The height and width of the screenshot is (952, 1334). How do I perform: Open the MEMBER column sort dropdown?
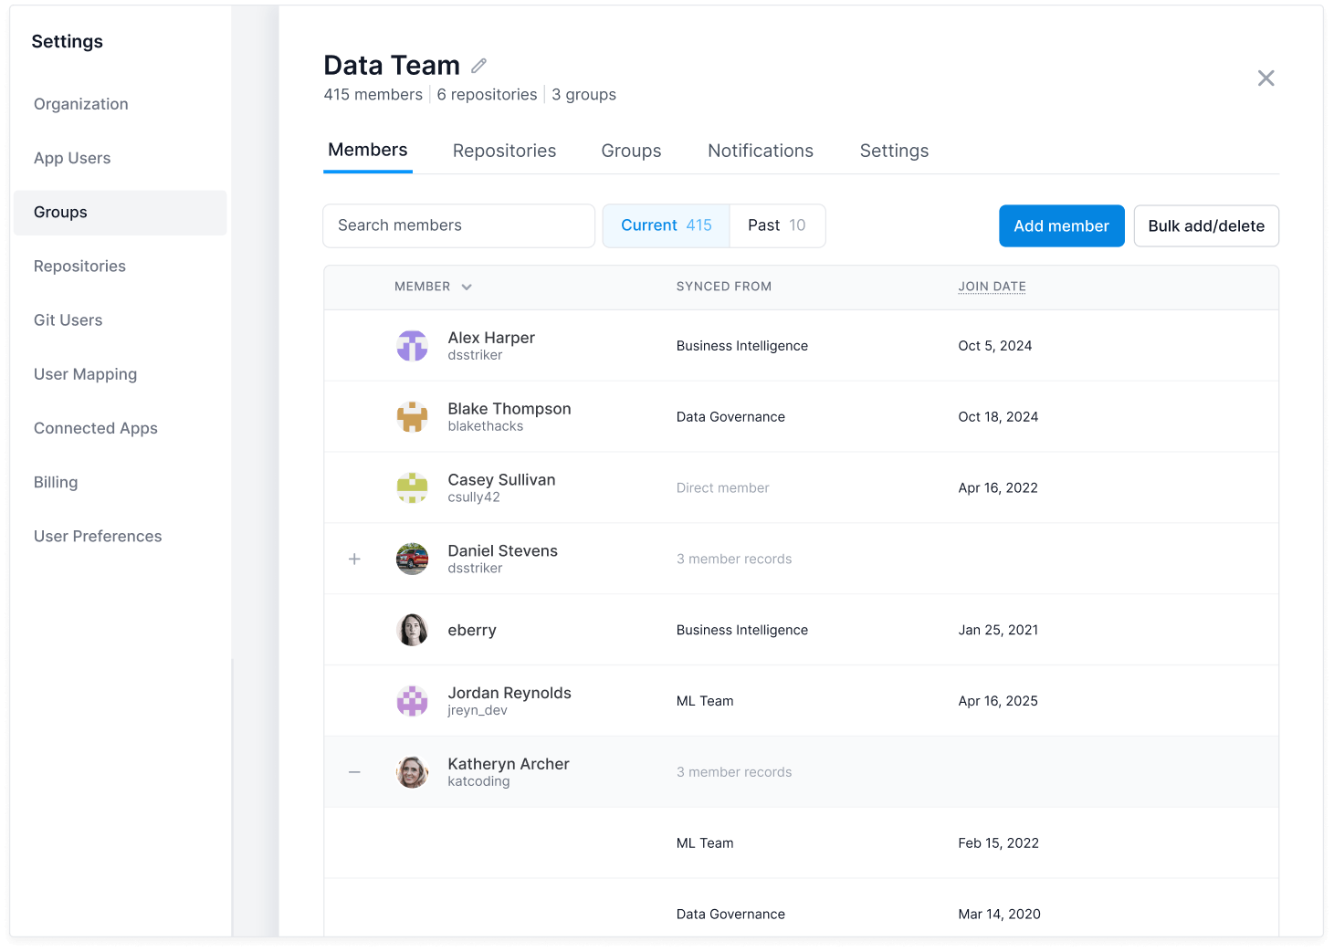click(x=467, y=287)
